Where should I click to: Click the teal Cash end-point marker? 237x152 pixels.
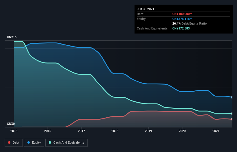click(232, 114)
